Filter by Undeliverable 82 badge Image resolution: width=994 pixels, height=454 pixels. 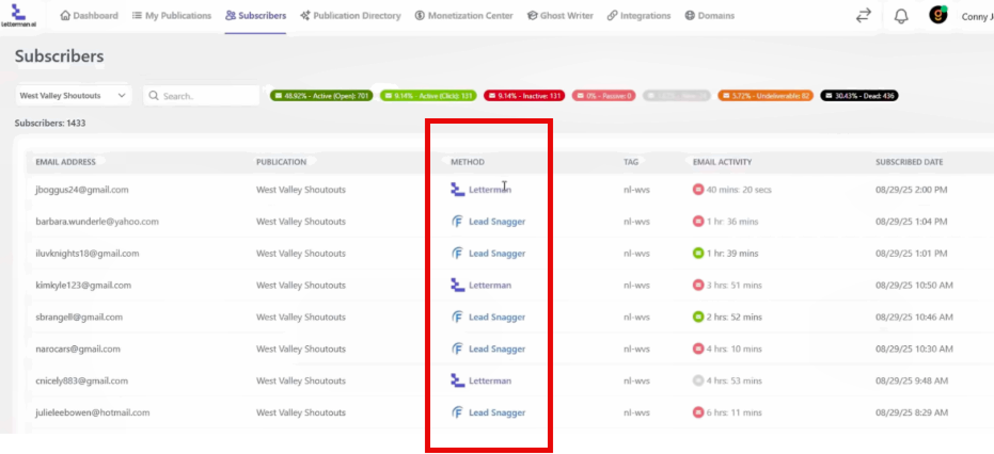766,96
